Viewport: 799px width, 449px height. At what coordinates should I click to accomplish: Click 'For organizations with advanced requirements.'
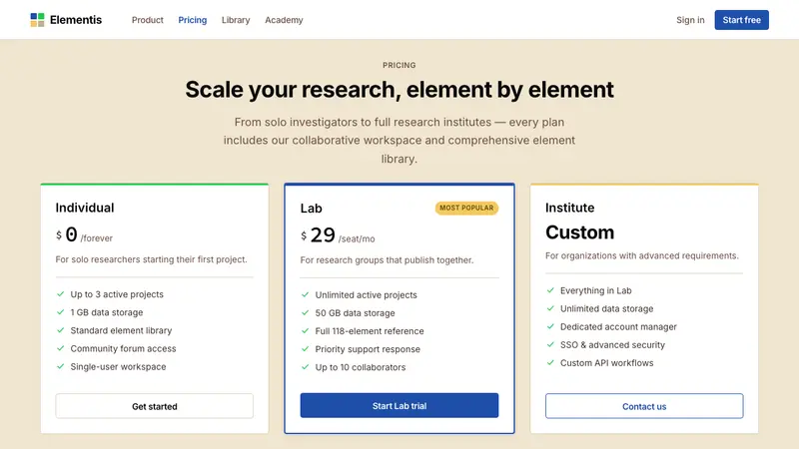(x=641, y=255)
